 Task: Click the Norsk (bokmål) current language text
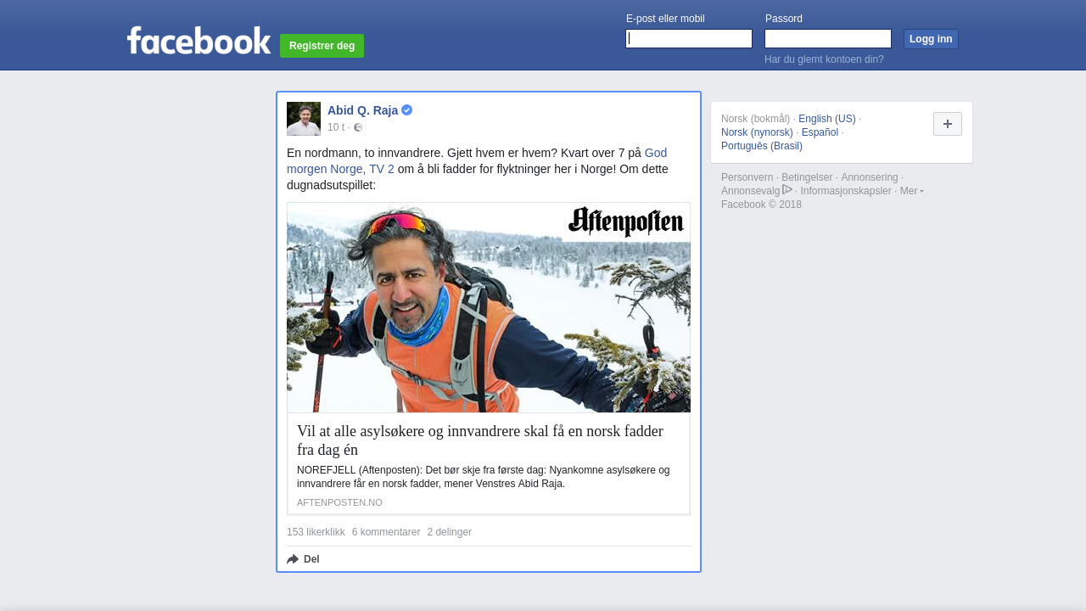click(x=755, y=119)
